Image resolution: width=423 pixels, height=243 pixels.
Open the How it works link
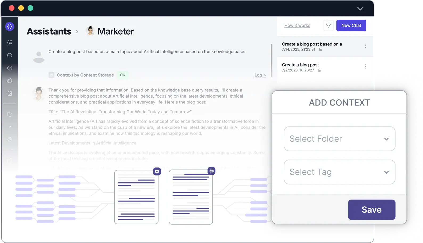pyautogui.click(x=297, y=26)
